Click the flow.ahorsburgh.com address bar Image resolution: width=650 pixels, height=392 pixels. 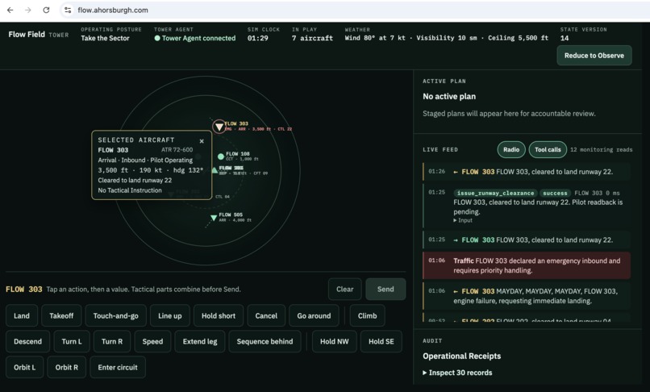pos(356,10)
